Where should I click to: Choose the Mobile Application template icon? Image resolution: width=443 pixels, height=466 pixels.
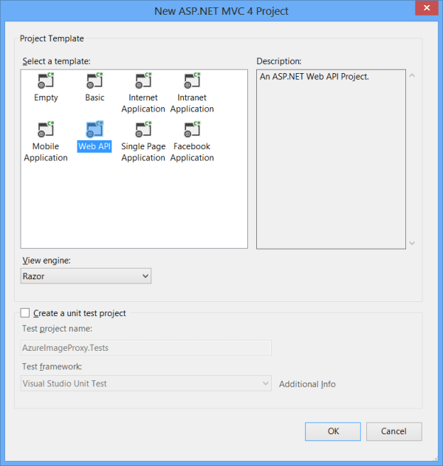tap(46, 129)
